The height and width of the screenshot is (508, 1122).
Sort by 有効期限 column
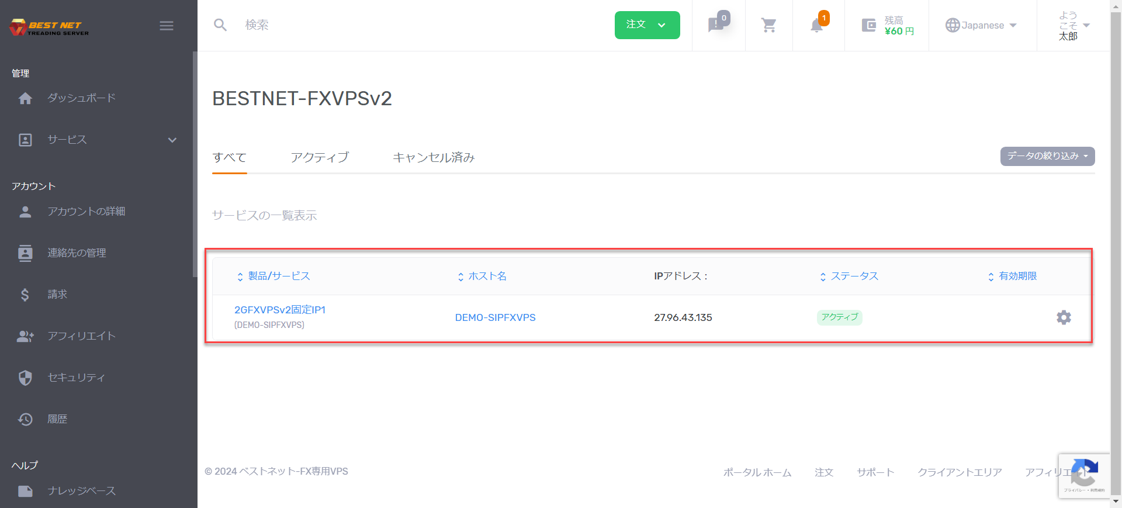click(x=1012, y=276)
